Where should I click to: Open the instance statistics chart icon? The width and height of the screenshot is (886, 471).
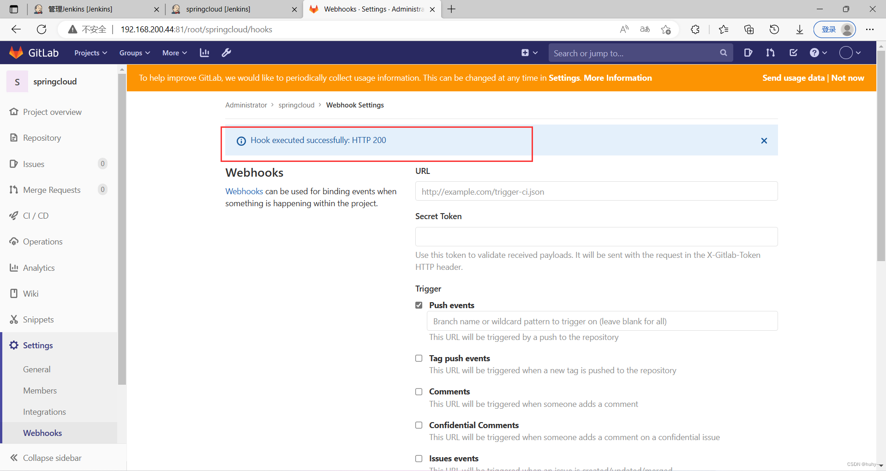point(204,53)
